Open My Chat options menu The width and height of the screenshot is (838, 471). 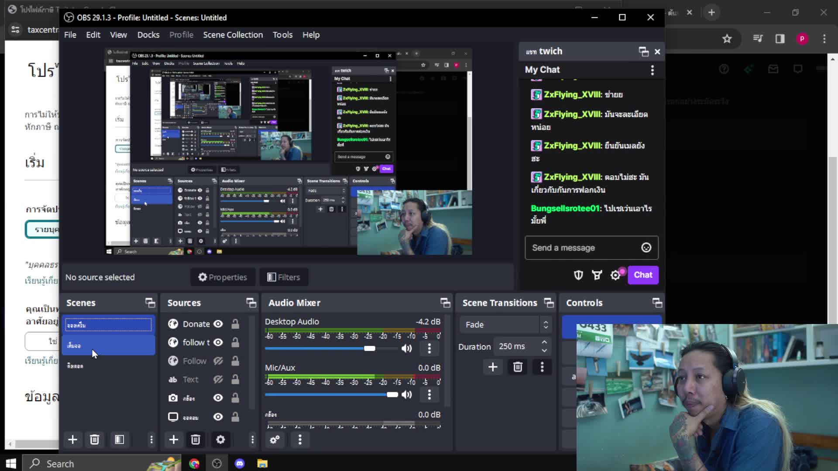653,70
